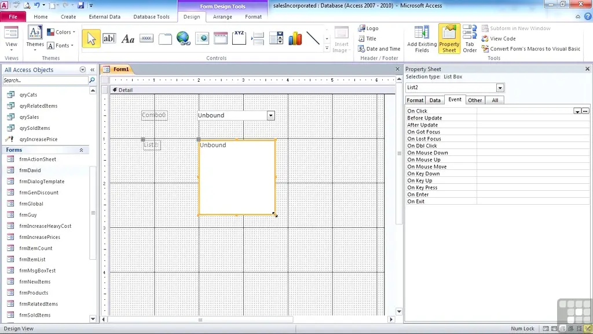Image resolution: width=593 pixels, height=334 pixels.
Task: Click Add Existing Fields
Action: (x=422, y=39)
